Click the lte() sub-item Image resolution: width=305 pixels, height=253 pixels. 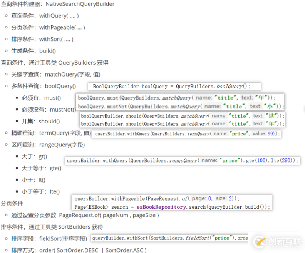(x=41, y=191)
